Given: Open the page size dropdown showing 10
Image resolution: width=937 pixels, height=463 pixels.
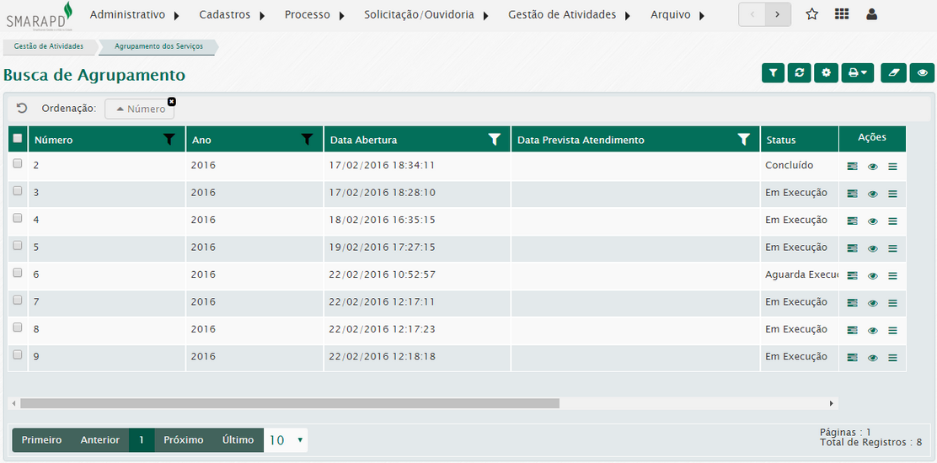Looking at the screenshot, I should pyautogui.click(x=286, y=440).
